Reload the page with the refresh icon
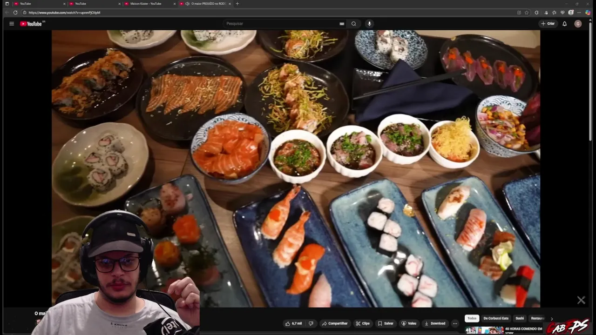 pyautogui.click(x=15, y=13)
